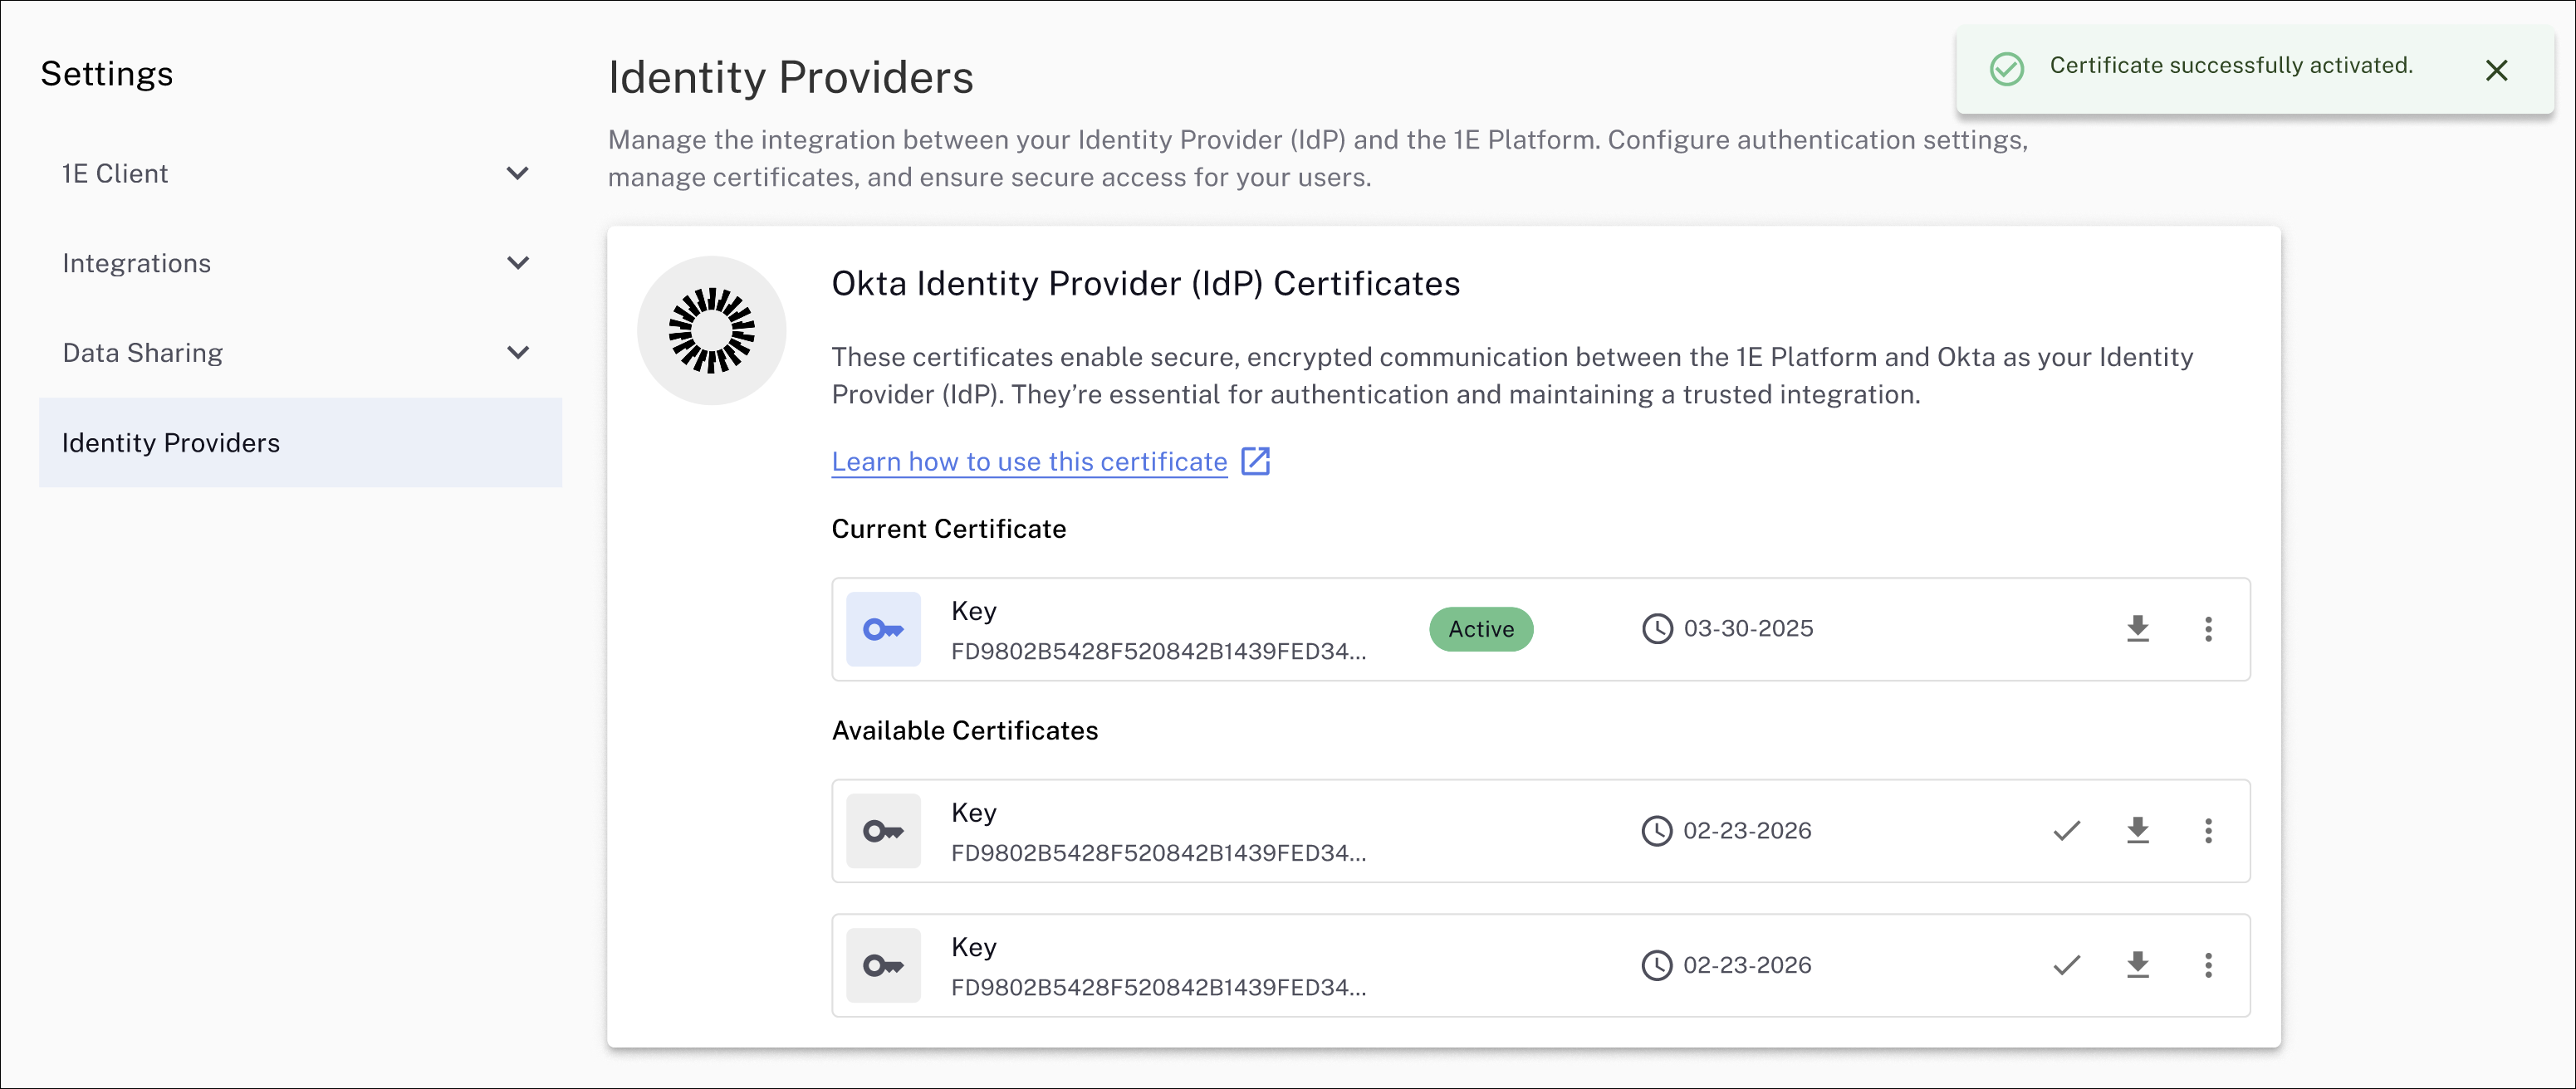
Task: Click the 03-30-2025 expiry date
Action: point(1748,628)
